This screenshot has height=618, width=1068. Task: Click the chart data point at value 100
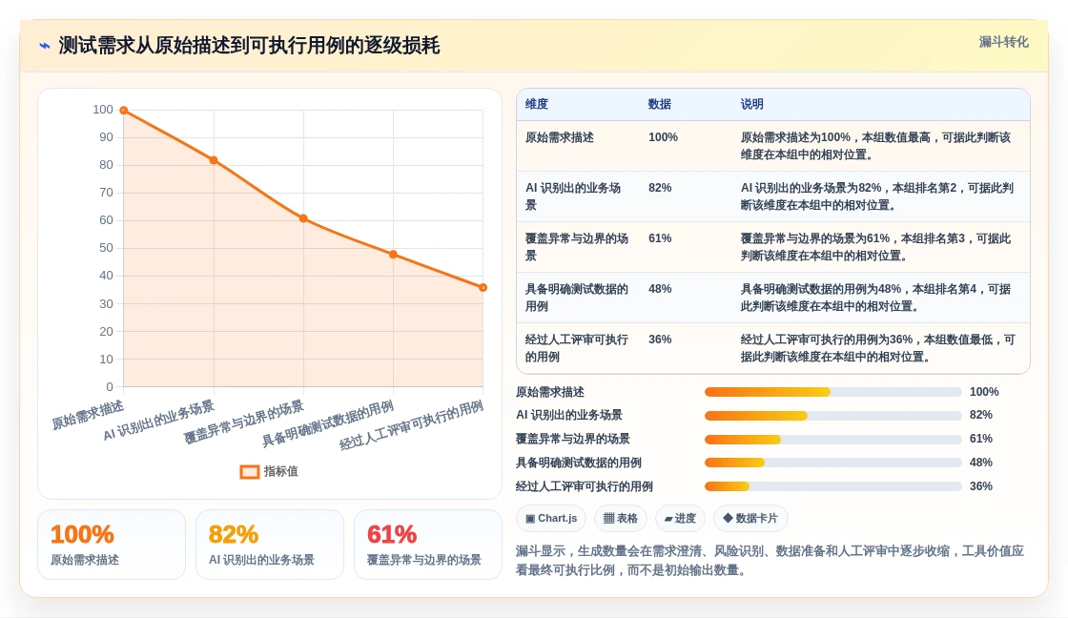coord(124,111)
